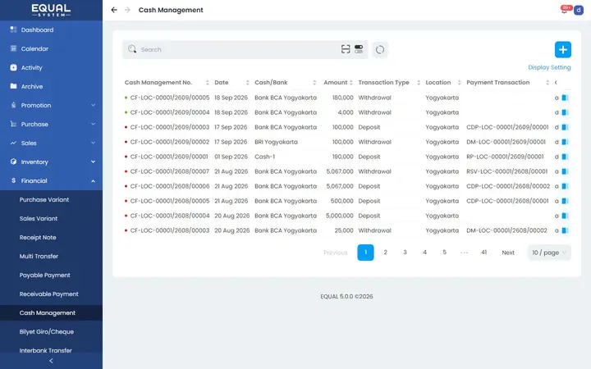Image resolution: width=591 pixels, height=369 pixels.
Task: Click the pagination ellipsis to skip pages
Action: pos(465,253)
